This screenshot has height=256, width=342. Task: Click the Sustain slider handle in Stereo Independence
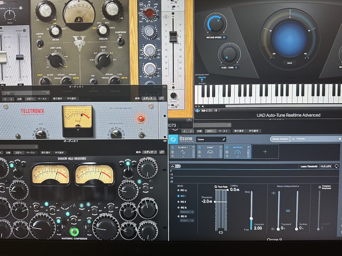pyautogui.click(x=297, y=229)
